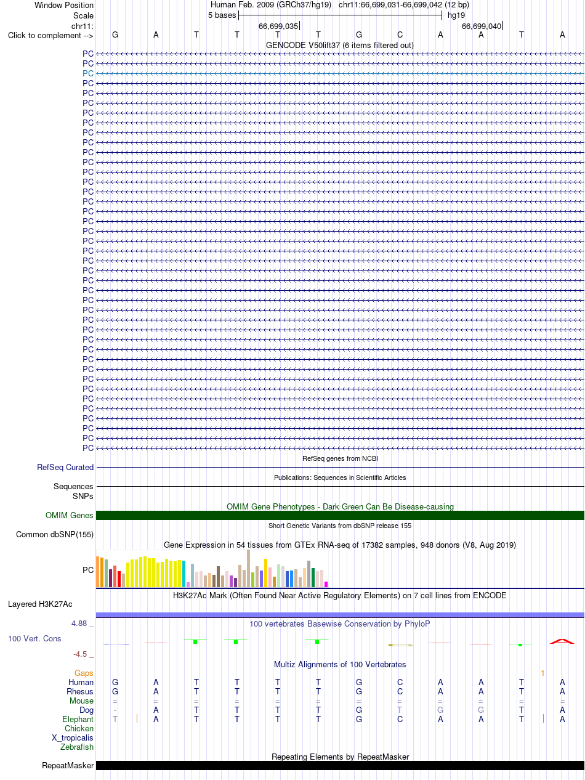Click the orange 'Gaps' row label
This screenshot has width=585, height=780.
click(x=84, y=673)
